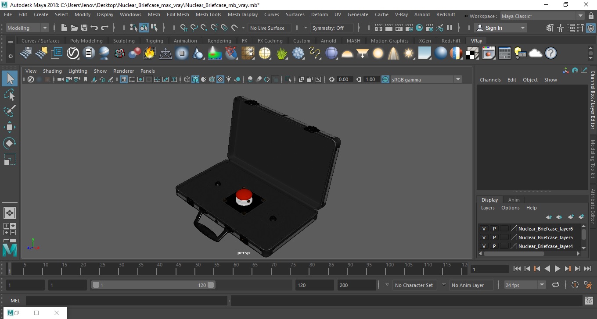Click the V-Ray logo shelf icon
This screenshot has width=597, height=319.
tap(72, 53)
